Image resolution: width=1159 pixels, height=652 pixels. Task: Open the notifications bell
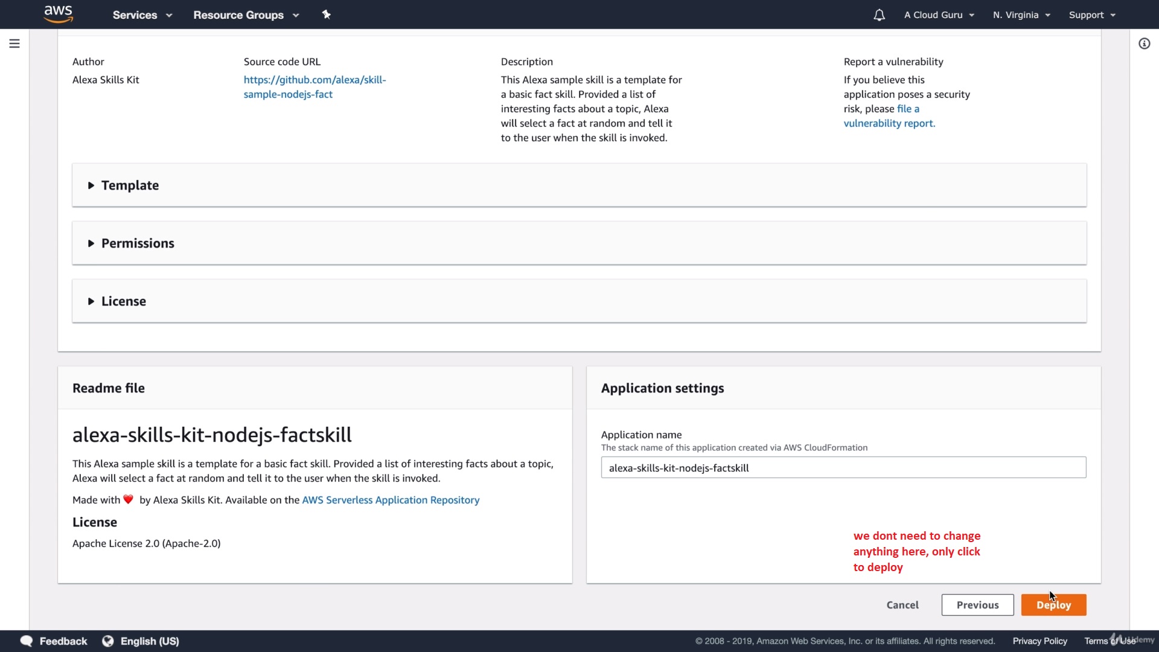[x=879, y=15]
